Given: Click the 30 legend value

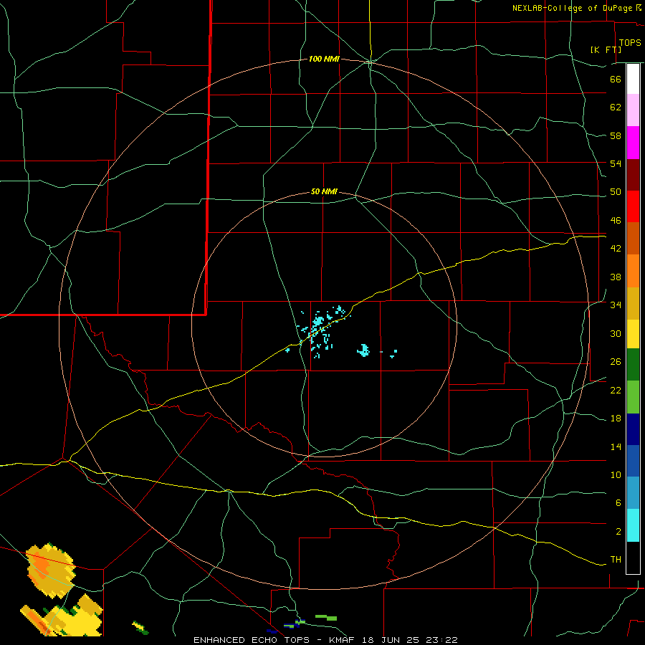Looking at the screenshot, I should pyautogui.click(x=616, y=333).
